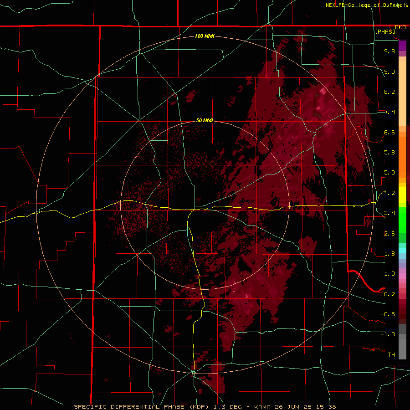Click the 8.2 legend value
The image size is (410, 410).
point(389,92)
